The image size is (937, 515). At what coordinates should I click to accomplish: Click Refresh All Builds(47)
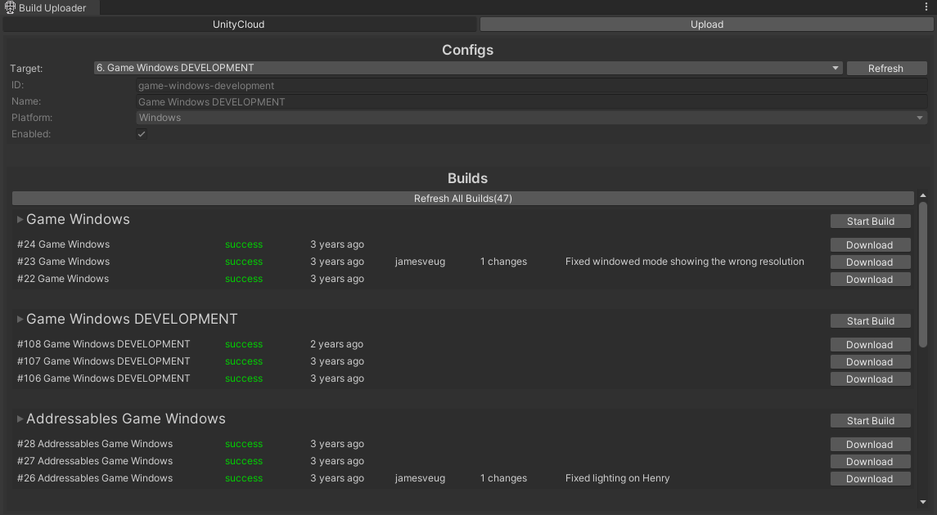[x=462, y=198]
